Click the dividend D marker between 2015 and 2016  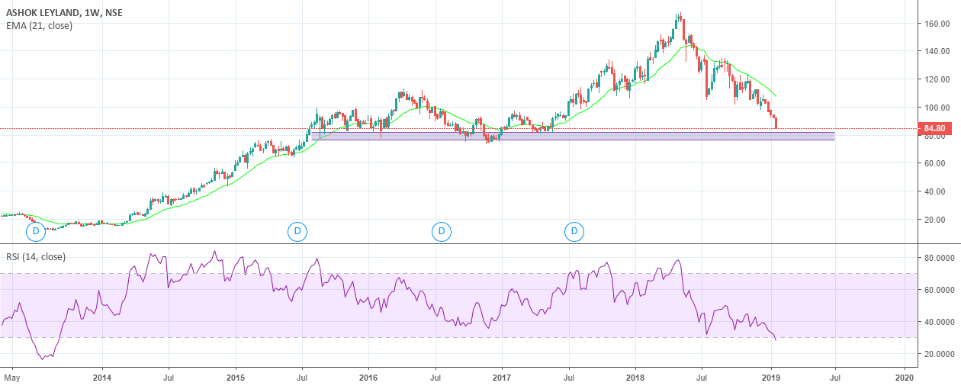[x=297, y=230]
